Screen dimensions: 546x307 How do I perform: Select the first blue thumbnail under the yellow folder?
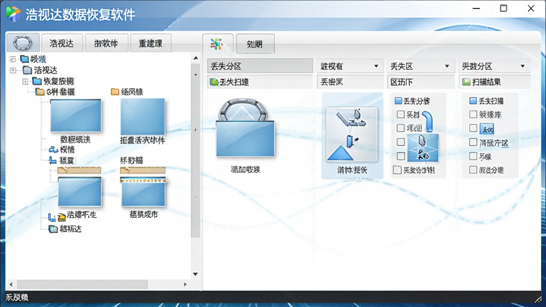point(76,116)
